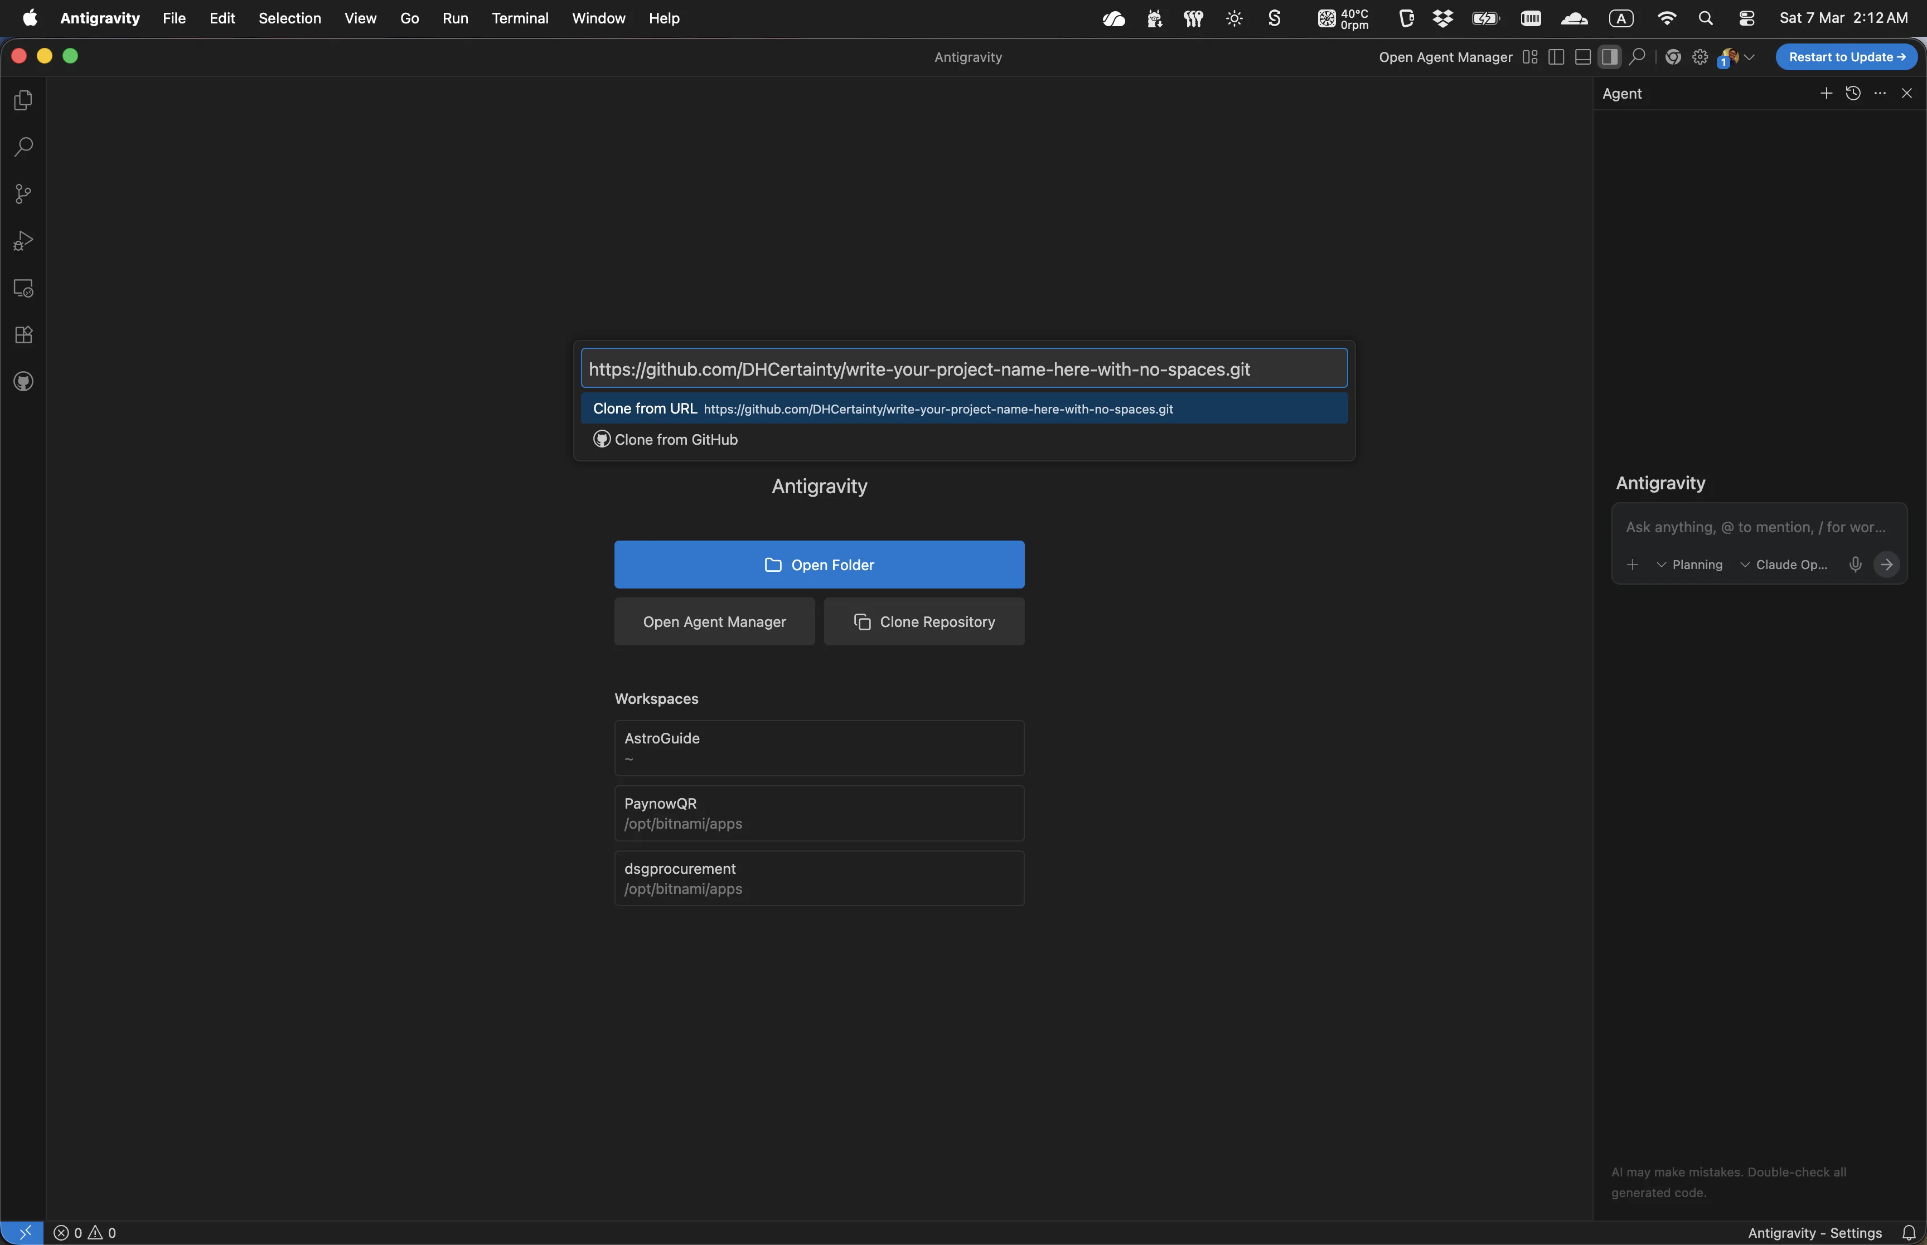
Task: Add context with plus icon in chat
Action: click(1632, 565)
